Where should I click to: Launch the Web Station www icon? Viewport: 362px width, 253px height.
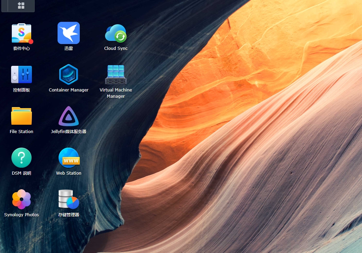pos(69,158)
